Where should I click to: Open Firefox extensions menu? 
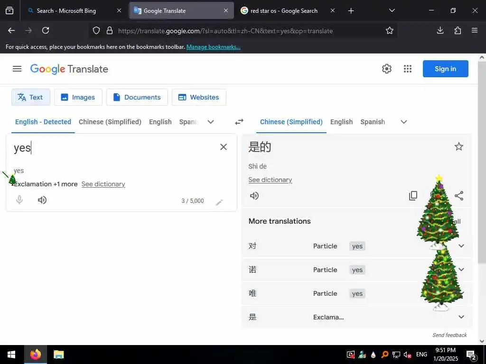(x=458, y=30)
